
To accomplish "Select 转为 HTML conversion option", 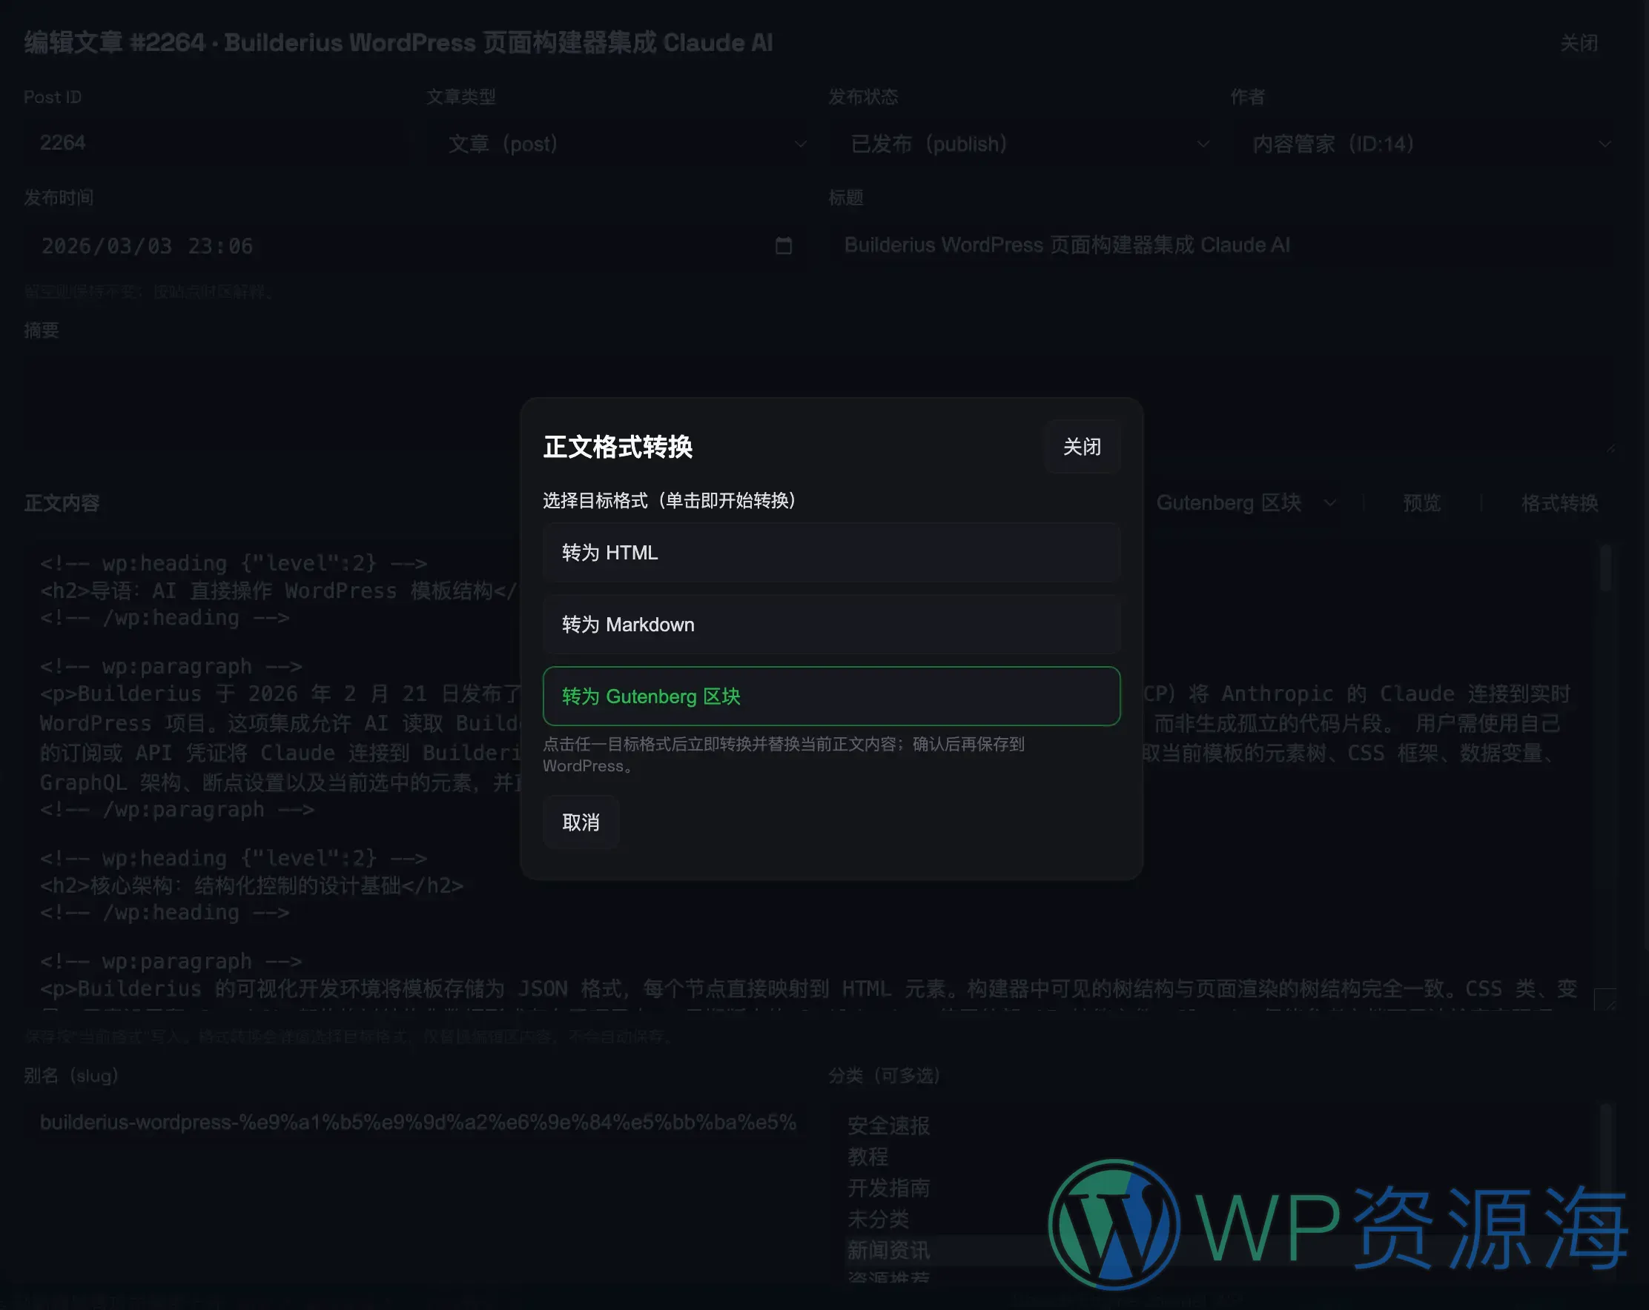I will (x=830, y=553).
